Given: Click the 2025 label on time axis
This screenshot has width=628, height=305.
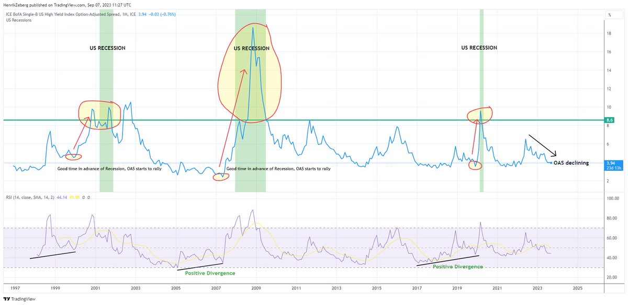Looking at the screenshot, I should click(x=578, y=288).
